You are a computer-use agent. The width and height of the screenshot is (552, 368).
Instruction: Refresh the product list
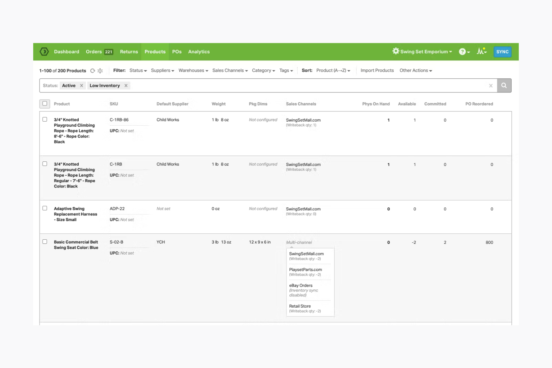pyautogui.click(x=92, y=70)
